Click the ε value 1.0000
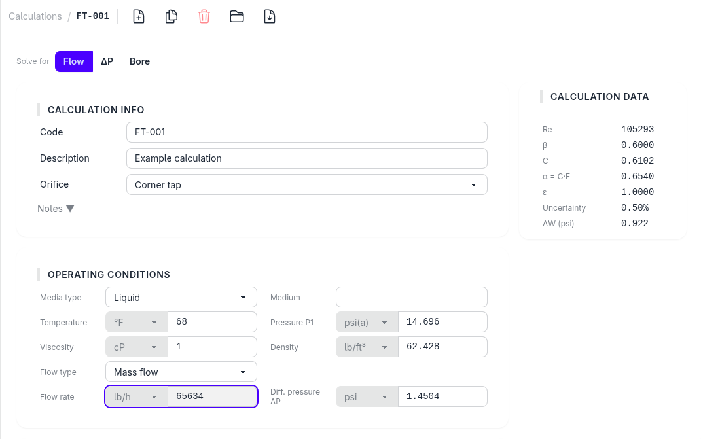This screenshot has height=439, width=701. tap(637, 192)
